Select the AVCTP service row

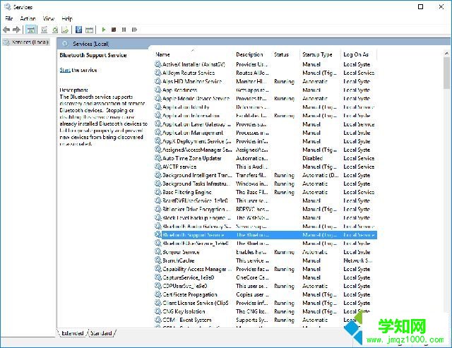coord(266,167)
